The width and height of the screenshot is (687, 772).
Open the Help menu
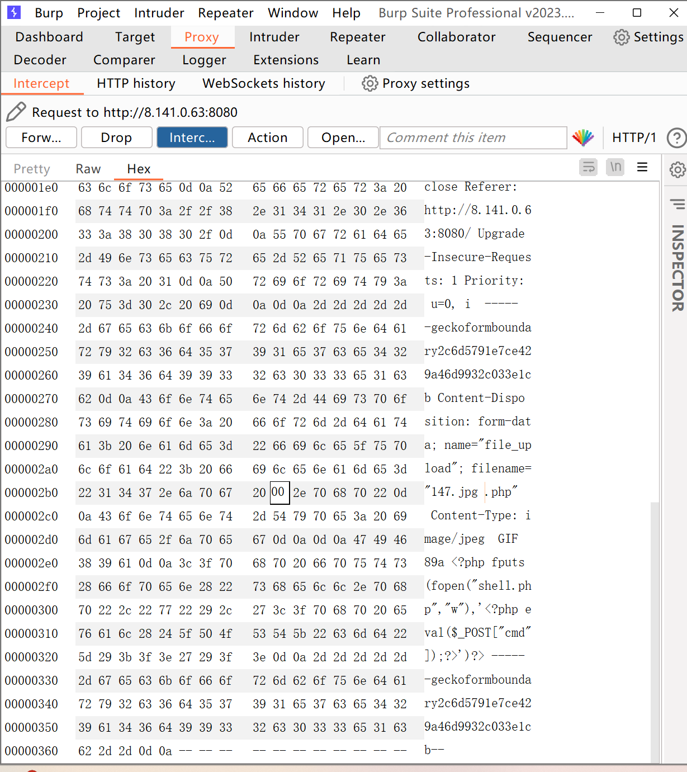346,13
